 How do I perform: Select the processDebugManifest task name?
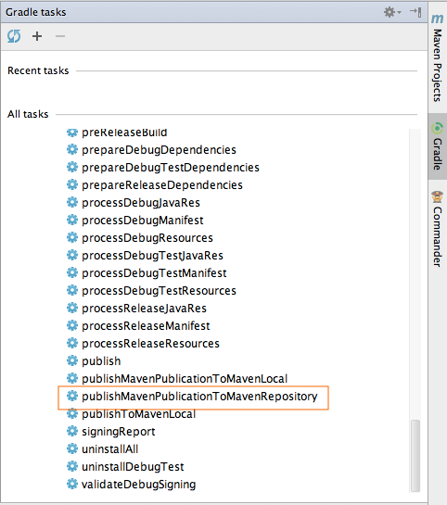(x=143, y=221)
